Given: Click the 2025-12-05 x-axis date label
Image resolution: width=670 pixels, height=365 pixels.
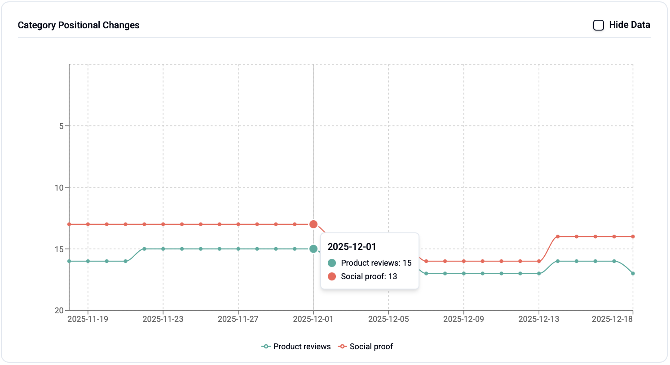Looking at the screenshot, I should (388, 319).
